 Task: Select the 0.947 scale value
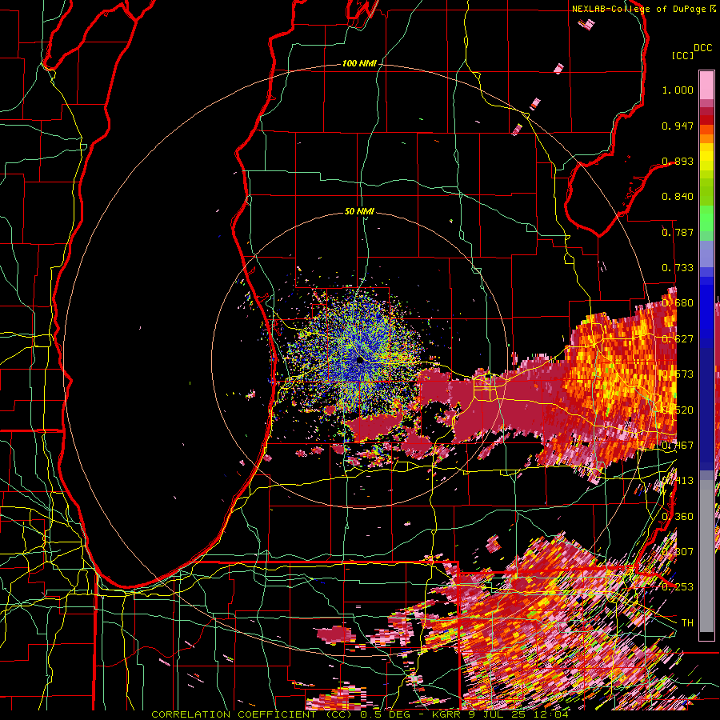(x=678, y=126)
